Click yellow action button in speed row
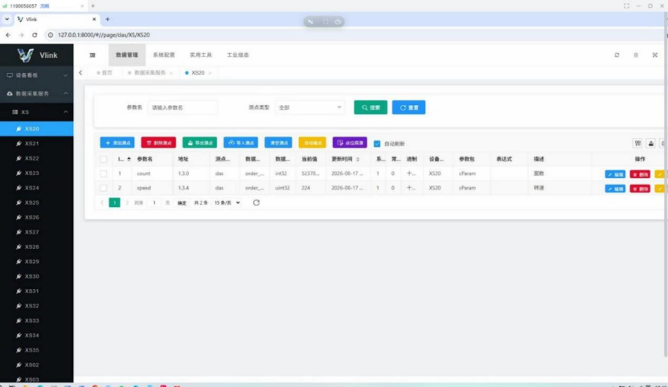This screenshot has height=387, width=668. 660,189
